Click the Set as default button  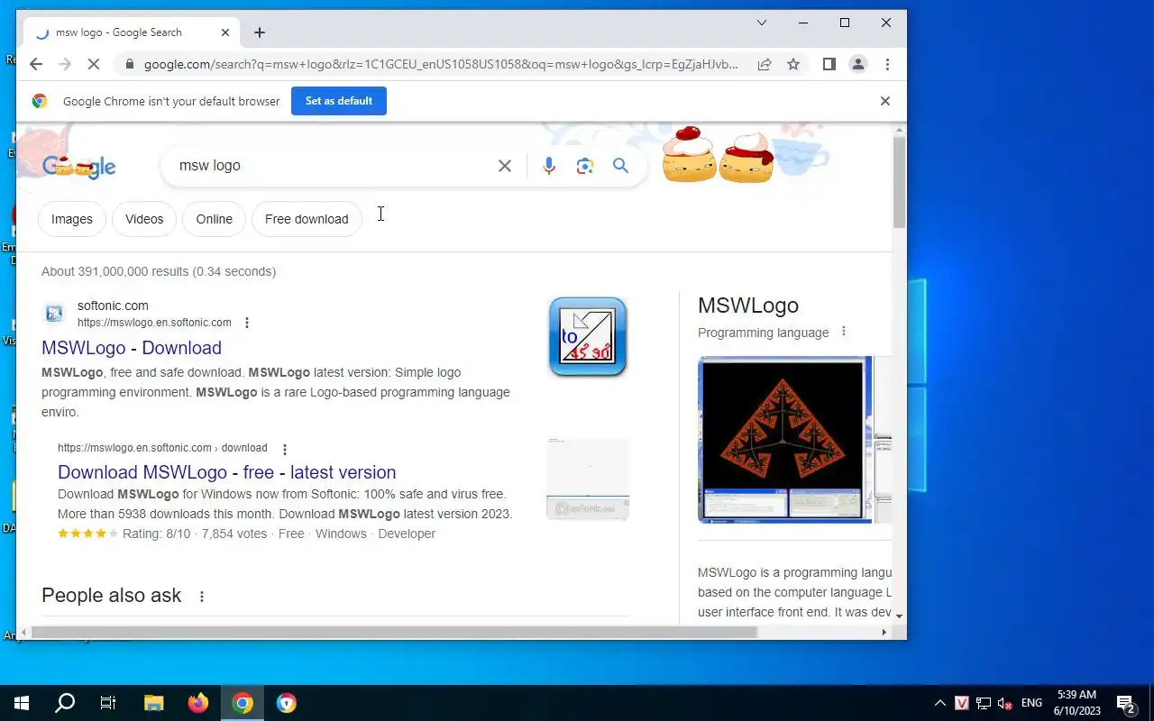(339, 101)
